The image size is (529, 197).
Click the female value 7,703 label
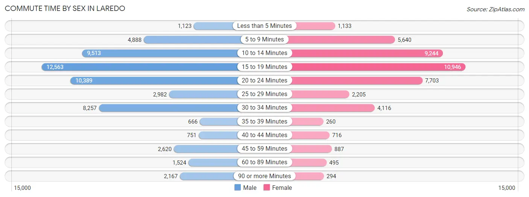(432, 81)
